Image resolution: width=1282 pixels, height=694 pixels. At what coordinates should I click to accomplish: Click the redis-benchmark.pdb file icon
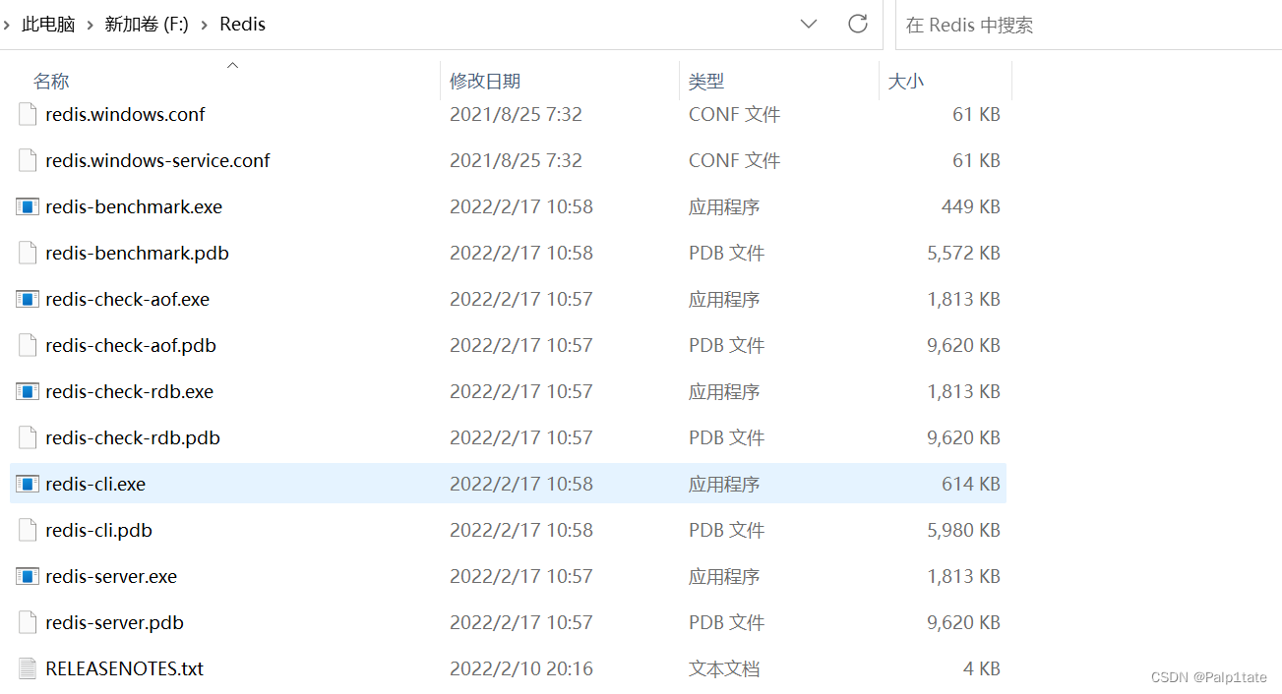(x=28, y=253)
